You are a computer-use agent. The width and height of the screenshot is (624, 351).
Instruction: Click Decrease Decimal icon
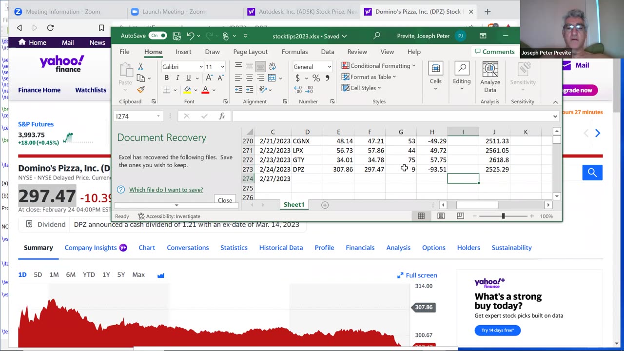[309, 89]
